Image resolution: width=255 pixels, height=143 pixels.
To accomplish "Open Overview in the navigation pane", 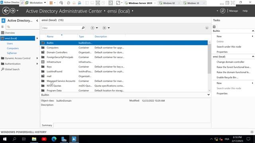I will pyautogui.click(x=10, y=33).
